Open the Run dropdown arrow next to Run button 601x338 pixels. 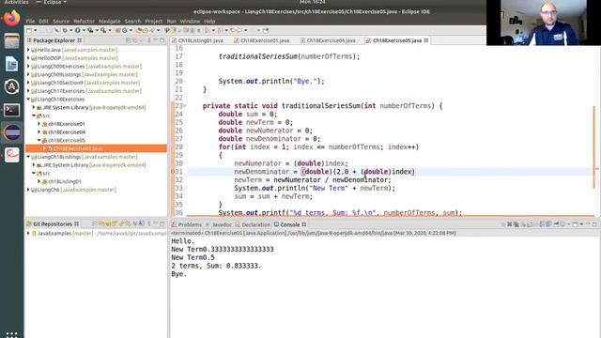point(84,30)
